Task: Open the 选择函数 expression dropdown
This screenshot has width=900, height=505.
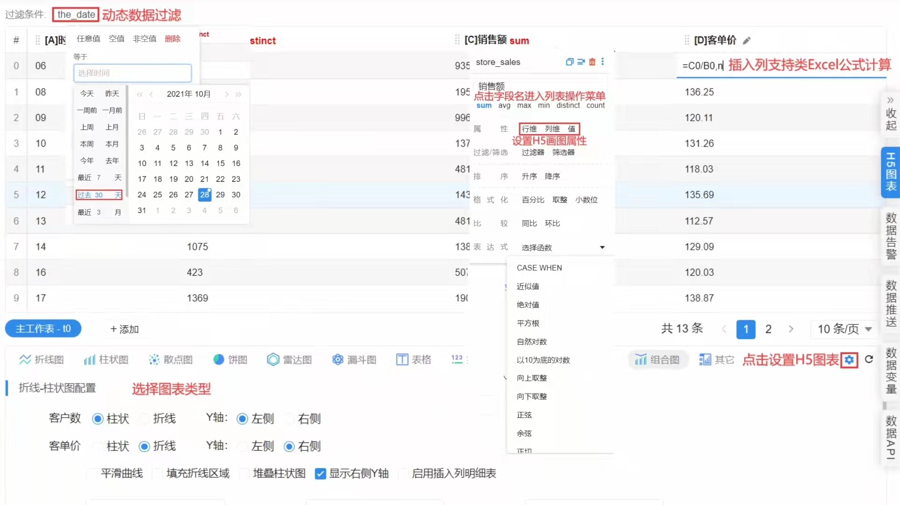Action: pyautogui.click(x=563, y=247)
